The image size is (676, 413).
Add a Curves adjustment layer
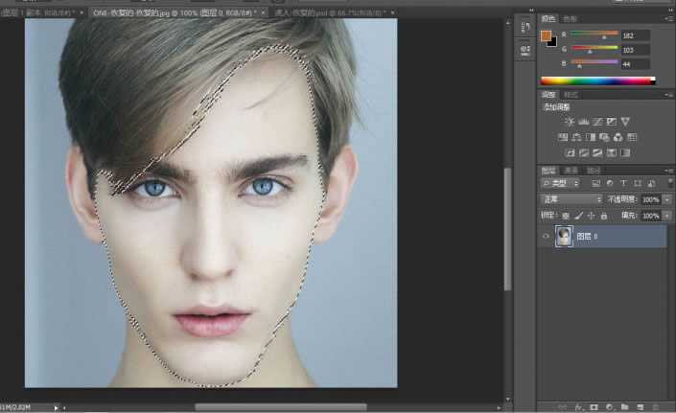596,122
